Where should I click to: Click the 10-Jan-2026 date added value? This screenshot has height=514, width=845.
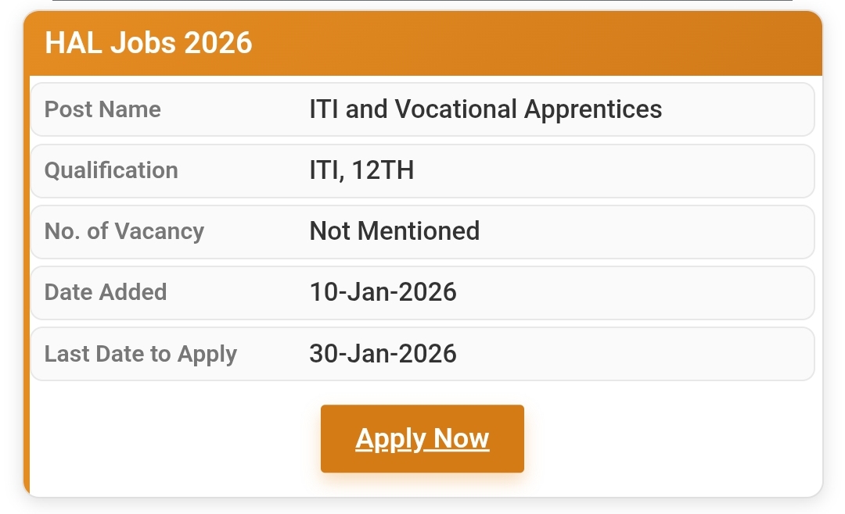(x=383, y=292)
